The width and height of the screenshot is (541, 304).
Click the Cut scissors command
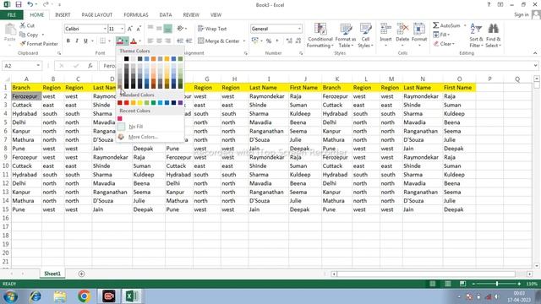(27, 25)
